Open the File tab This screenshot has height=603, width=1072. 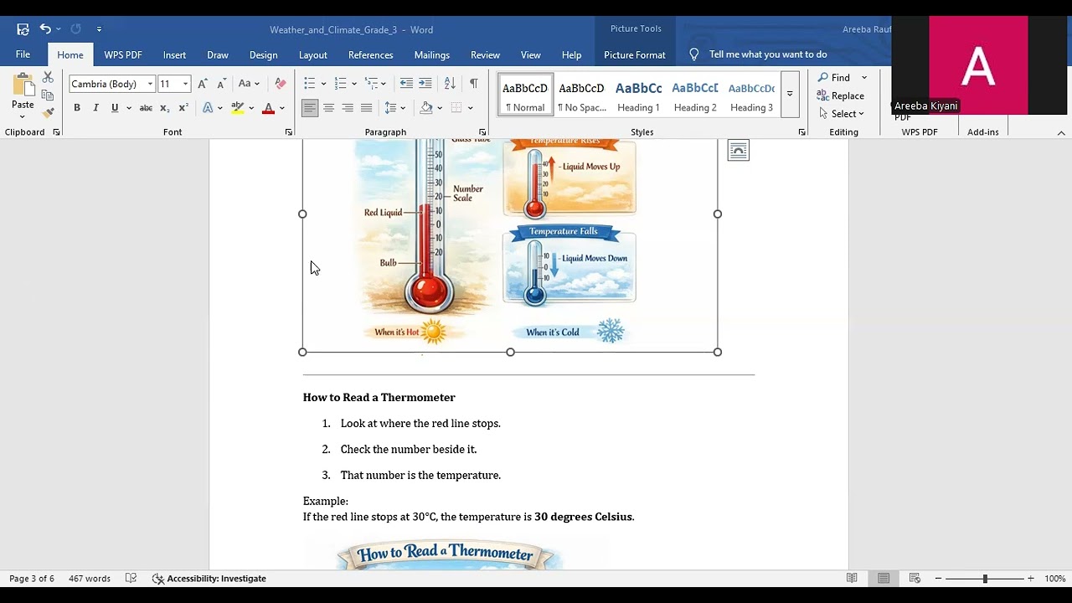[x=23, y=54]
